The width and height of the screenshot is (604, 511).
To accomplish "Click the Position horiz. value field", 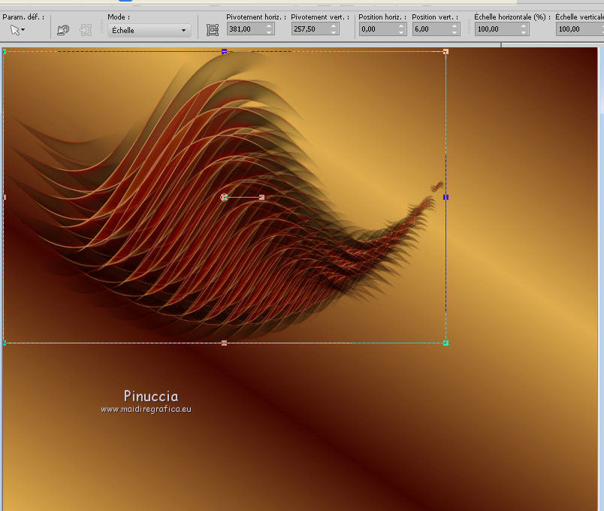I will [376, 29].
